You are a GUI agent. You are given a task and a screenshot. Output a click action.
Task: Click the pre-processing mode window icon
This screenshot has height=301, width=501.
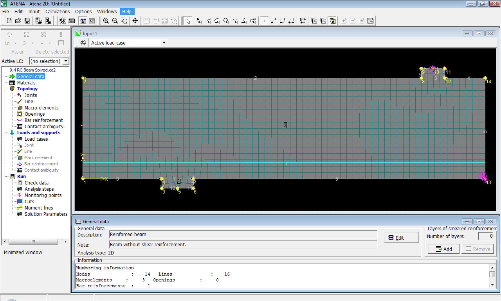tap(83, 21)
